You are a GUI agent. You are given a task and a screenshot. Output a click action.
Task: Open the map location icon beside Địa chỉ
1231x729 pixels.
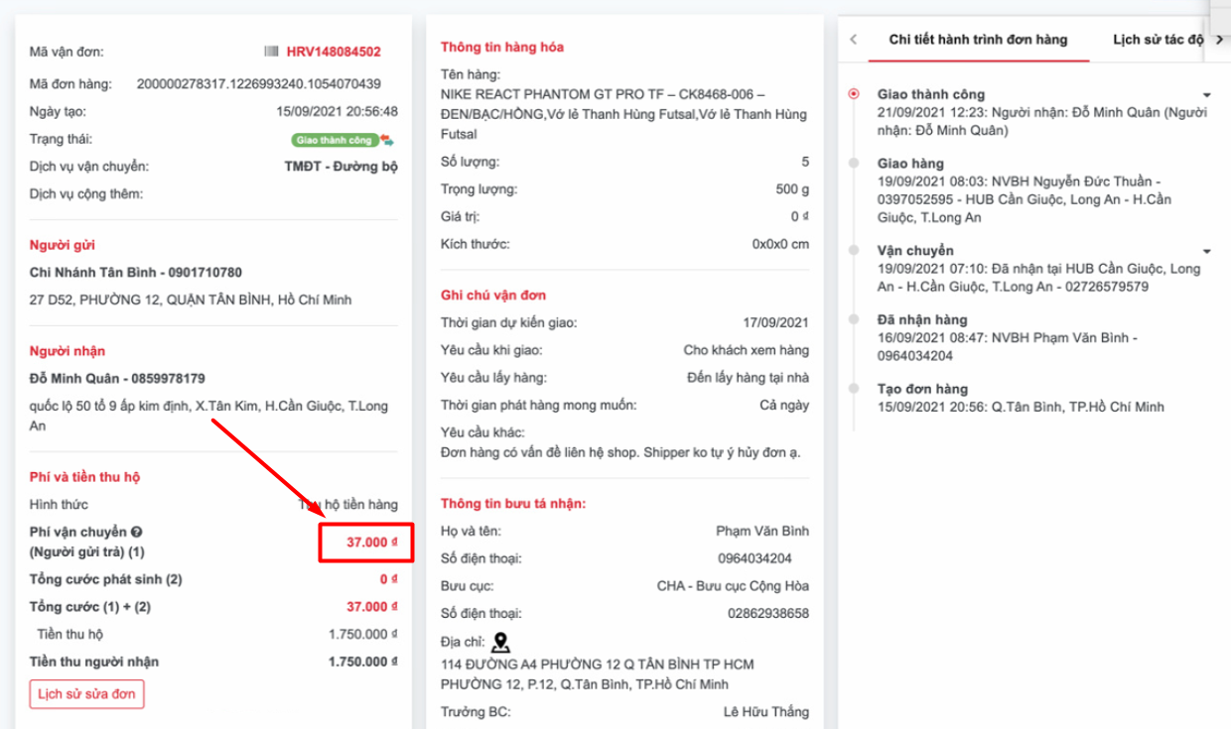click(501, 643)
